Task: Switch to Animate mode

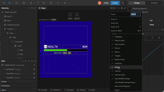Action: pos(154,3)
